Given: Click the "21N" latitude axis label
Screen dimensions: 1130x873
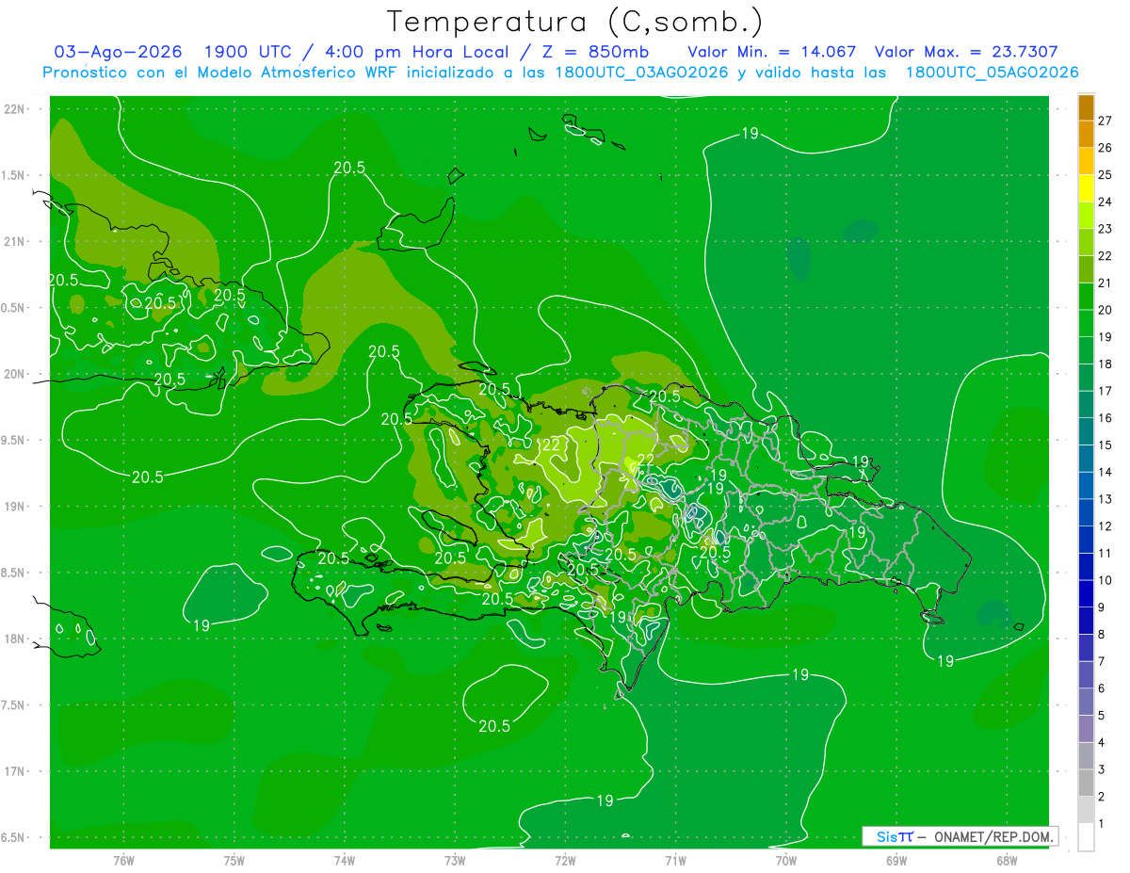Looking at the screenshot, I should [x=15, y=241].
